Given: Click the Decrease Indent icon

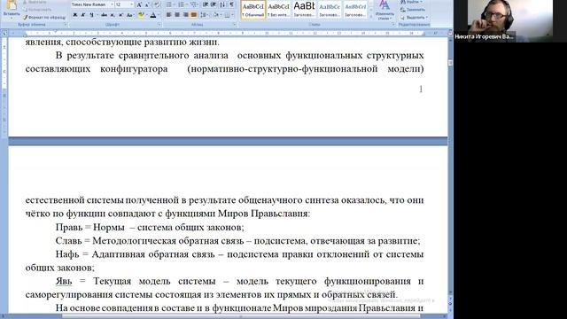Looking at the screenshot, I should [206, 4].
